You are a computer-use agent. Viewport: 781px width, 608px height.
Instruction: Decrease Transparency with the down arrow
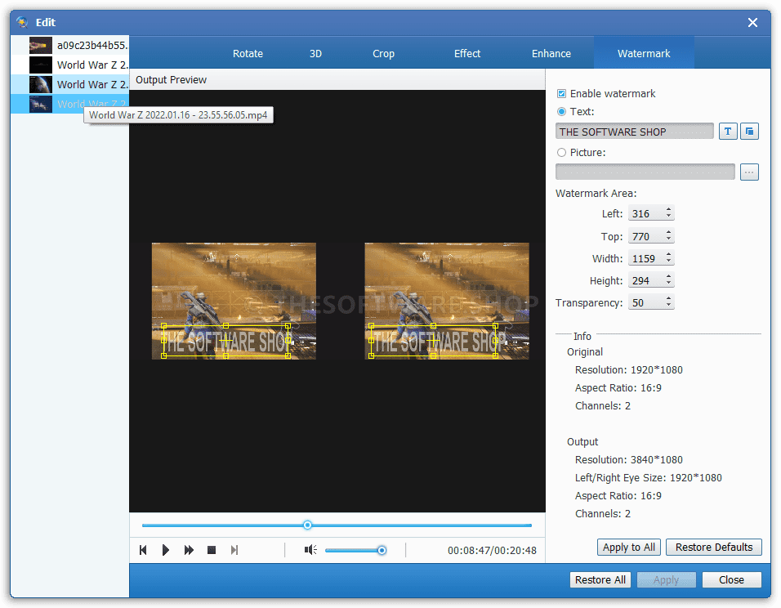[x=668, y=306]
